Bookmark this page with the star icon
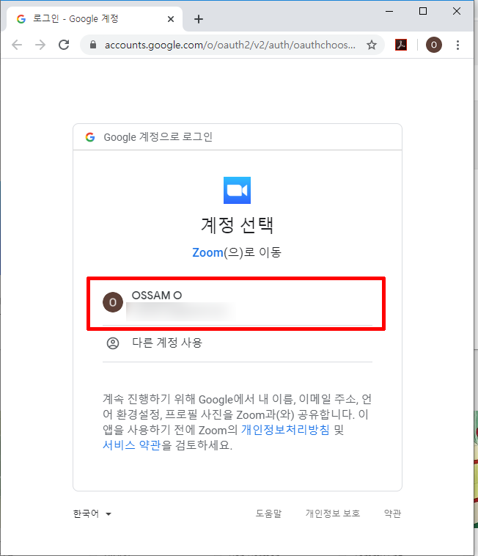478x556 pixels. pyautogui.click(x=372, y=45)
